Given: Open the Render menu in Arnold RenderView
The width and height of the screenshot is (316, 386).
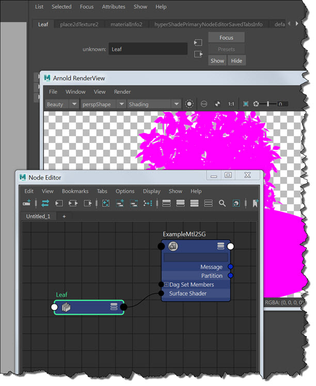Looking at the screenshot, I should coord(122,92).
